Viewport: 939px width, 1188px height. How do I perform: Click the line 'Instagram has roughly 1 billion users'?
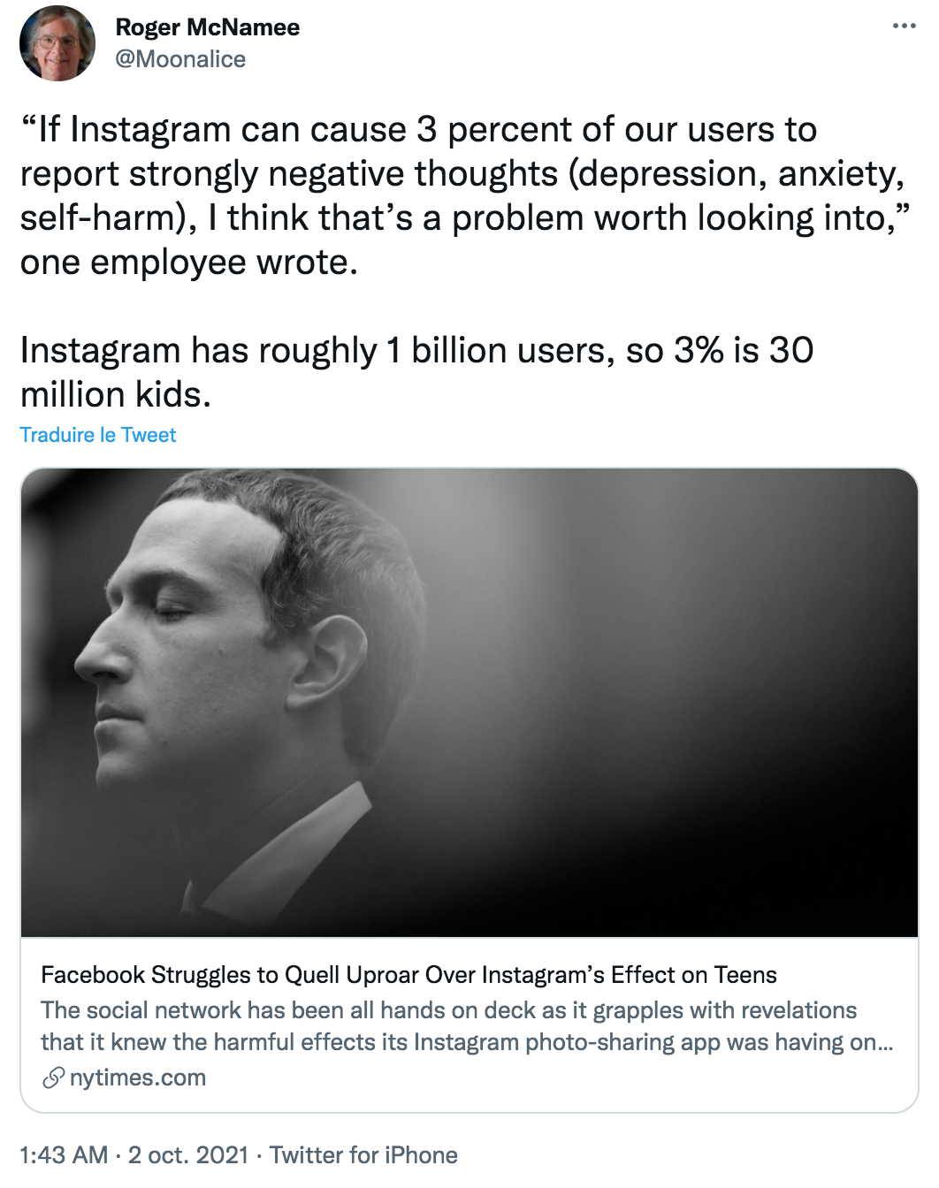(416, 351)
